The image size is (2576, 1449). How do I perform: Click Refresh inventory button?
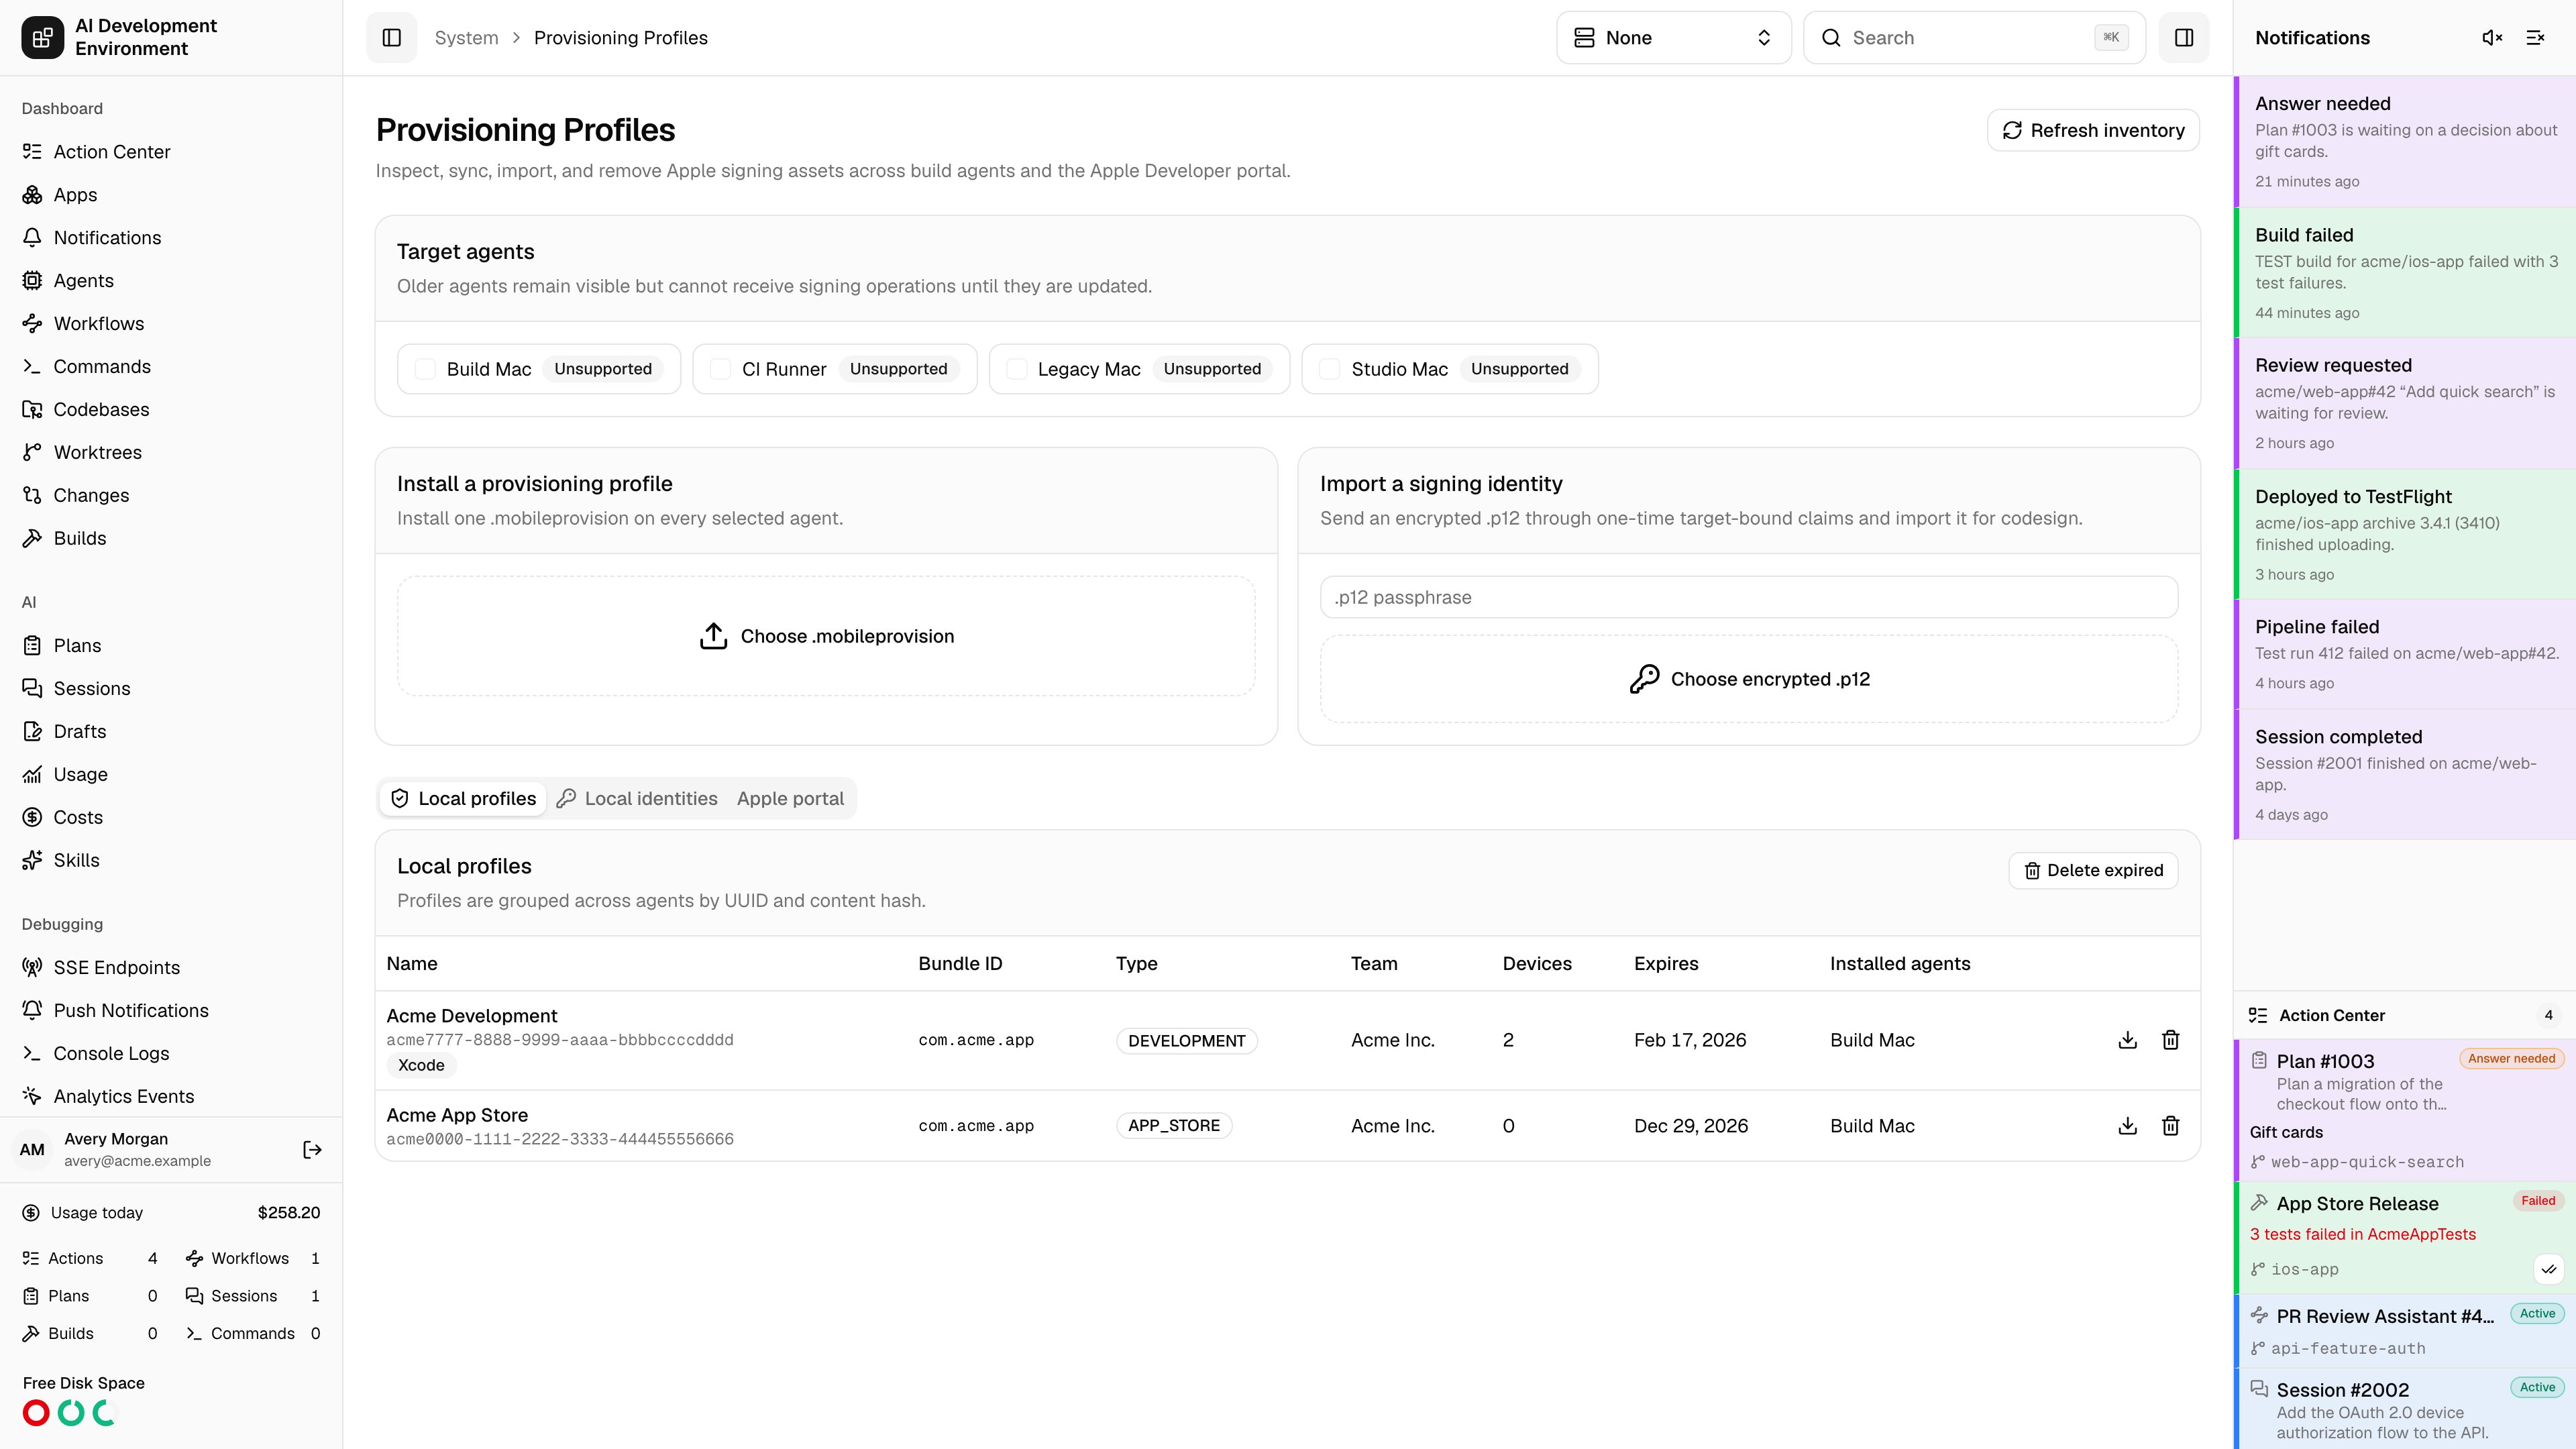(x=2093, y=131)
